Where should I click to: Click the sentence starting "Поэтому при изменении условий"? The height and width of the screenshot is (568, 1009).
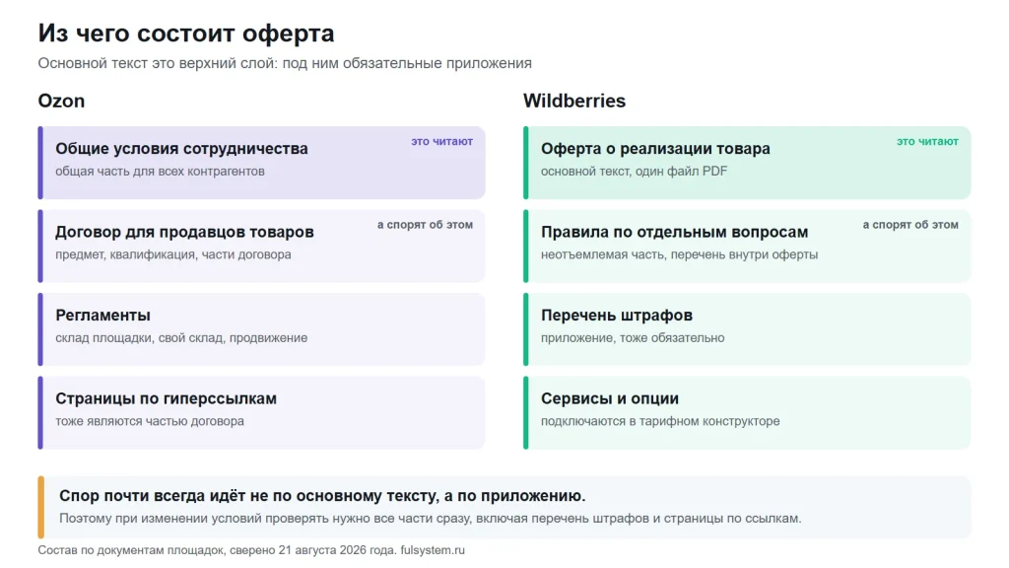pyautogui.click(x=431, y=519)
